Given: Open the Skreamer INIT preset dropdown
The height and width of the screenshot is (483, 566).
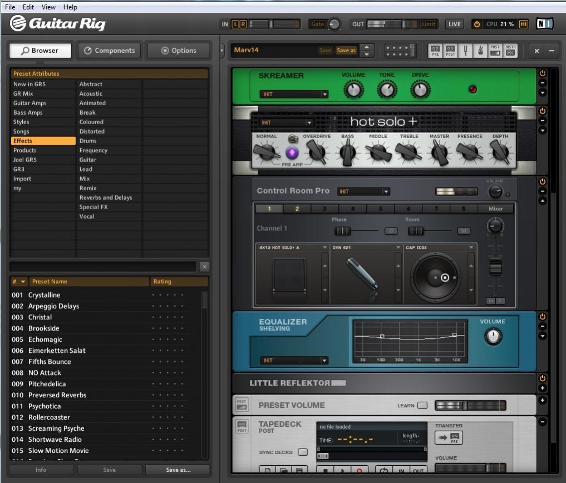Looking at the screenshot, I should (x=293, y=94).
